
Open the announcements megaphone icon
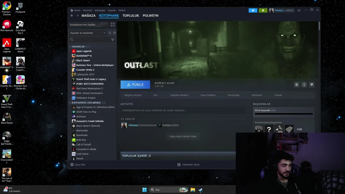pyautogui.click(x=253, y=10)
